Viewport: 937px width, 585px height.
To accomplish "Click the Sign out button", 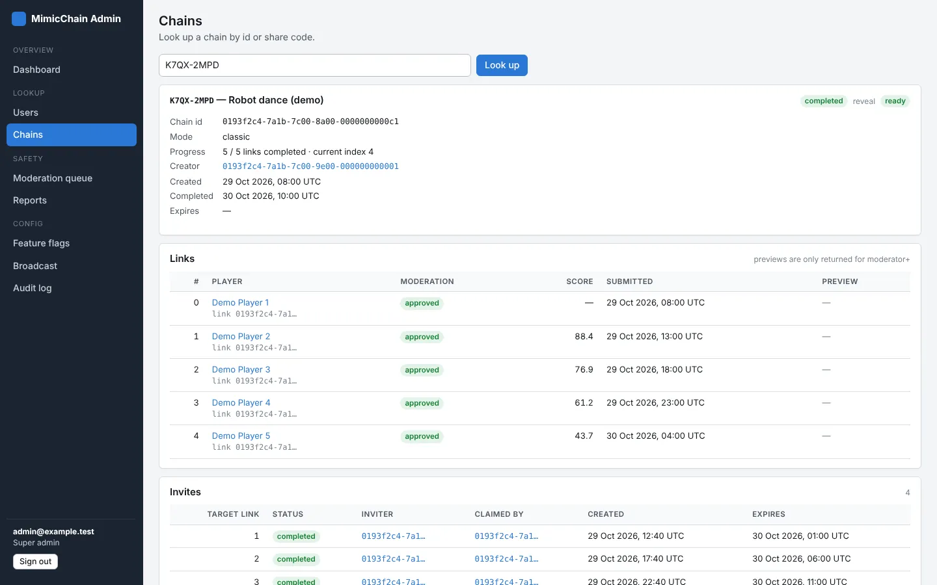I will [35, 562].
